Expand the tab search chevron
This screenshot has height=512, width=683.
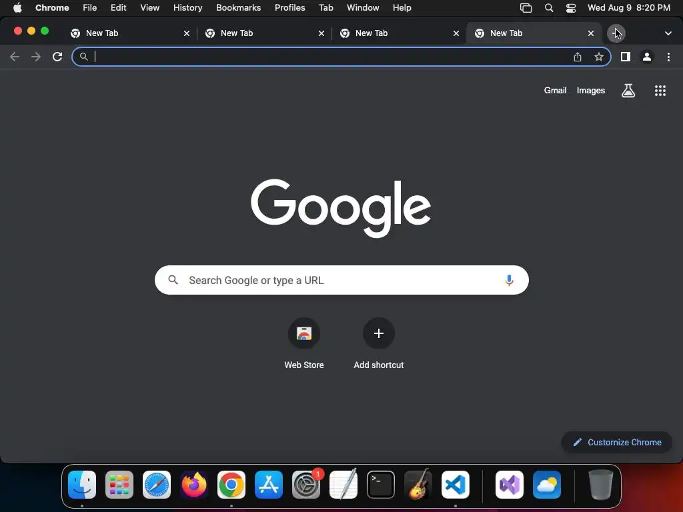pos(668,33)
